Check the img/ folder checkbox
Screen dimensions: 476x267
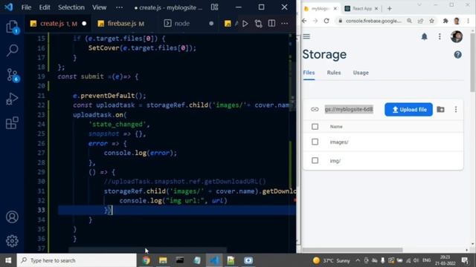point(315,160)
